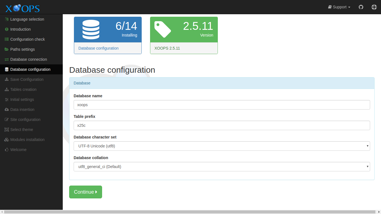Open the user account icon top right
This screenshot has height=214, width=381.
pyautogui.click(x=374, y=7)
